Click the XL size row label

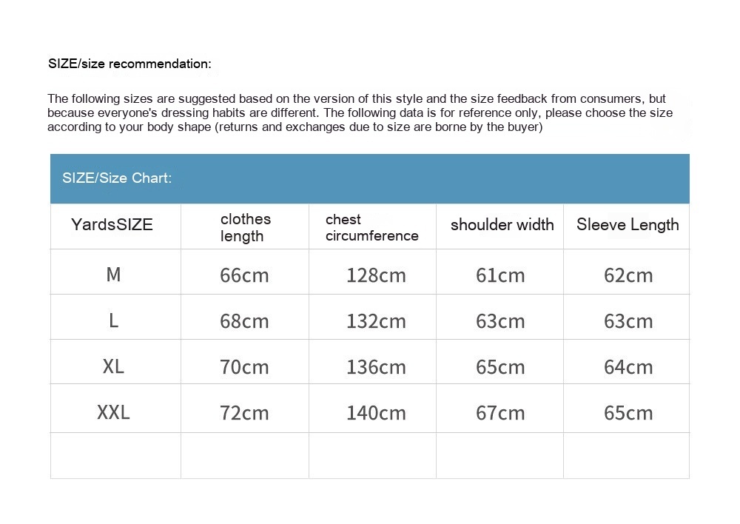pyautogui.click(x=113, y=366)
